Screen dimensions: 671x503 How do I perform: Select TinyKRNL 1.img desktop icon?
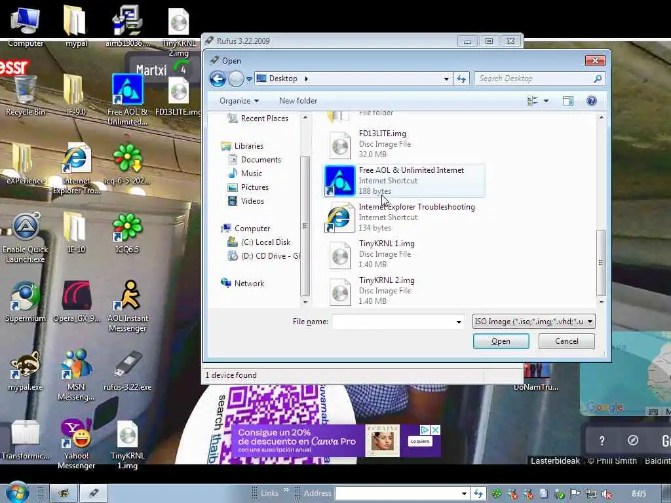coord(127,444)
